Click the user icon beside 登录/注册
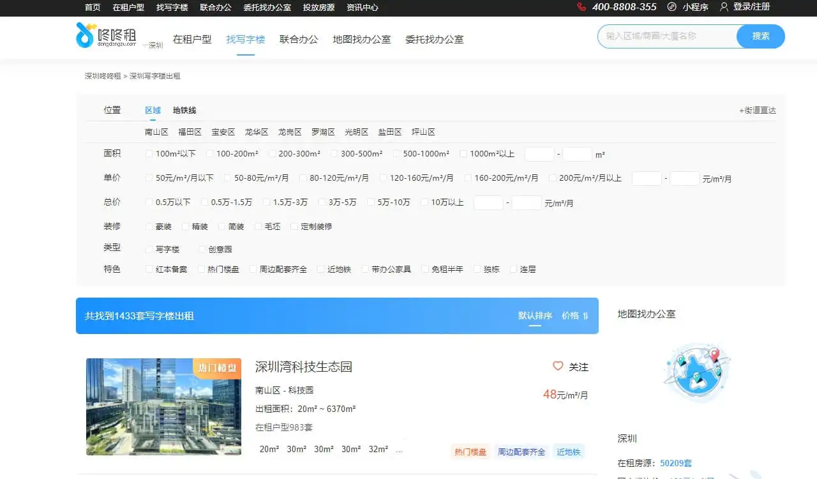The height and width of the screenshot is (479, 817). click(x=724, y=7)
